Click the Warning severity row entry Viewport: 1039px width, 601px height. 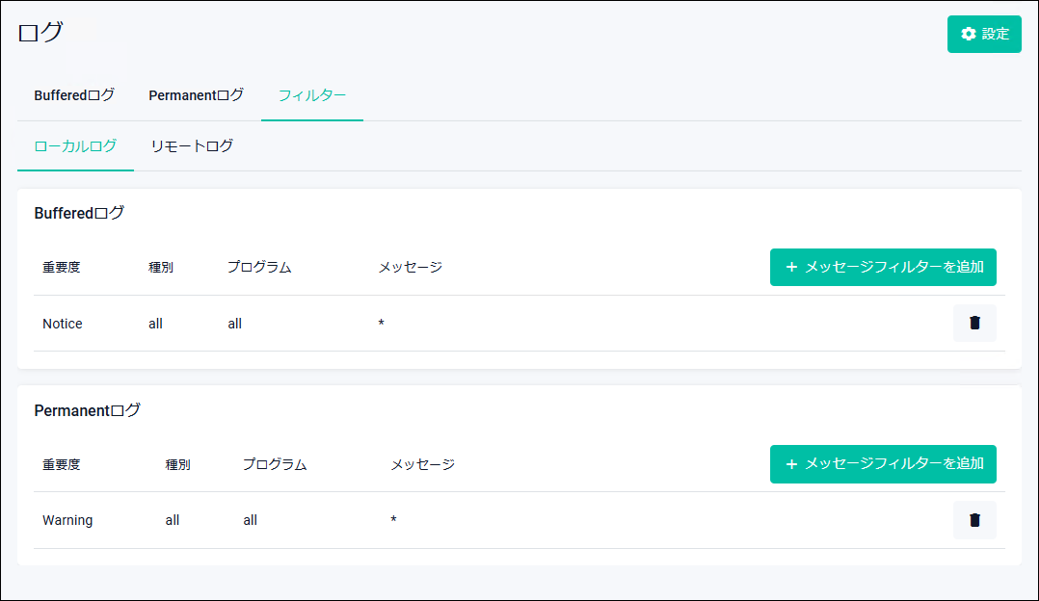67,520
